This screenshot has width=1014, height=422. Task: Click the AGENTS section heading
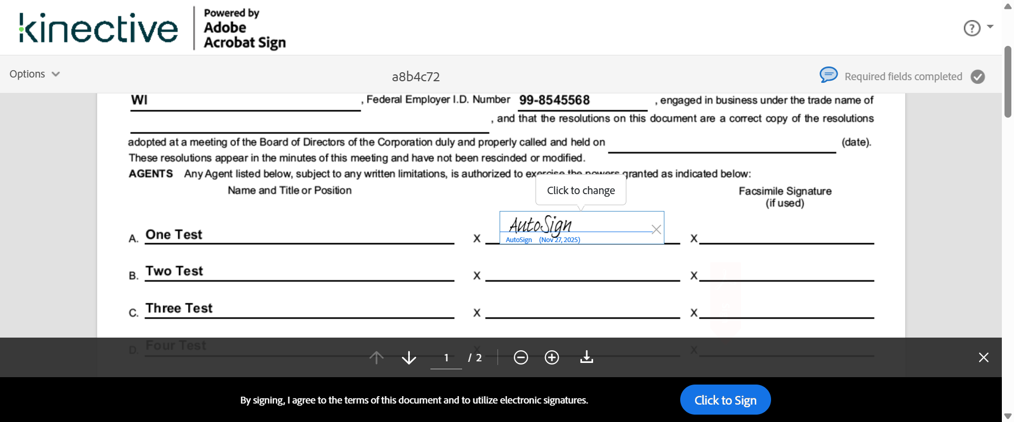click(151, 174)
